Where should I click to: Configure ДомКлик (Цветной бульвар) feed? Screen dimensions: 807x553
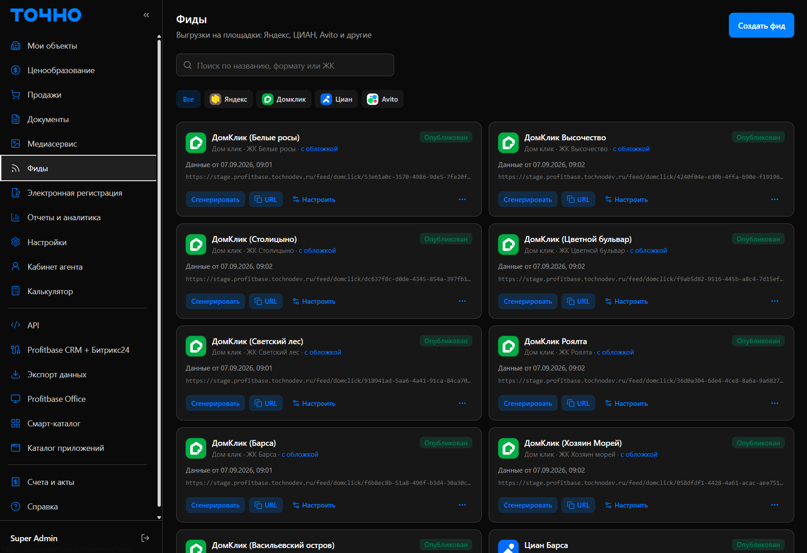point(626,301)
